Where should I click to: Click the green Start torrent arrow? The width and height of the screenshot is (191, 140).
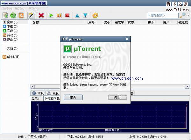click(51, 16)
